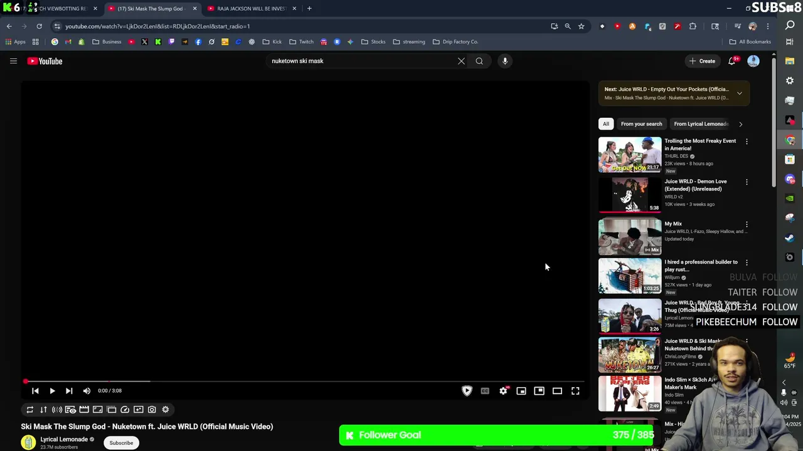This screenshot has height=451, width=803.
Task: Subscribe to Lyrical Lemonade
Action: (121, 443)
